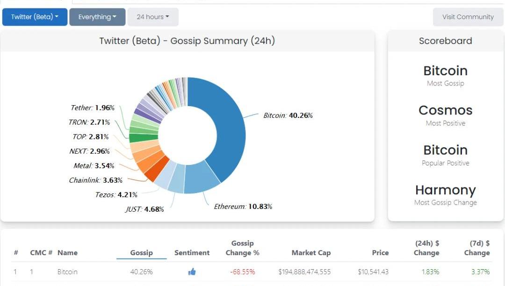
Task: Sort by the (24h) $ Change column
Action: (426, 248)
